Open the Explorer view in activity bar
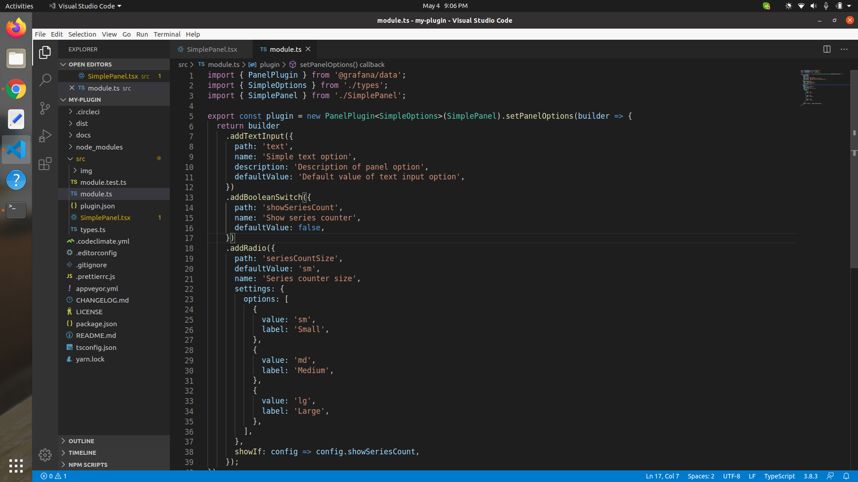The image size is (858, 482). click(45, 53)
